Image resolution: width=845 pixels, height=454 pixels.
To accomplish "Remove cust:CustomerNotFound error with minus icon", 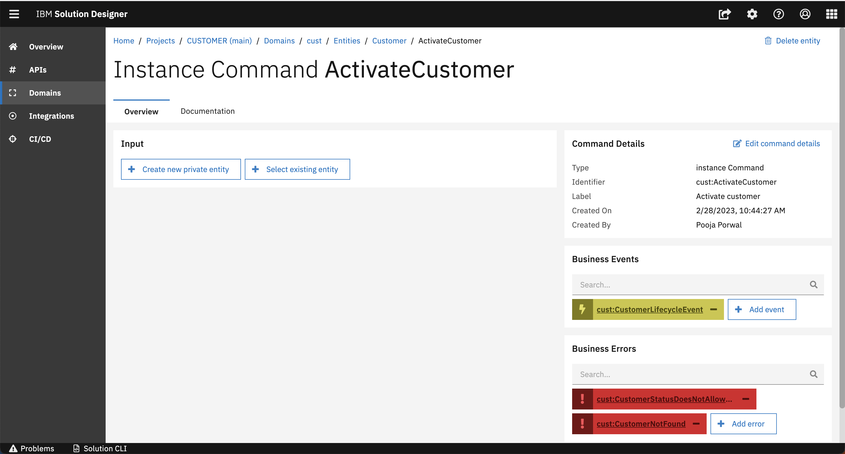I will click(x=696, y=424).
